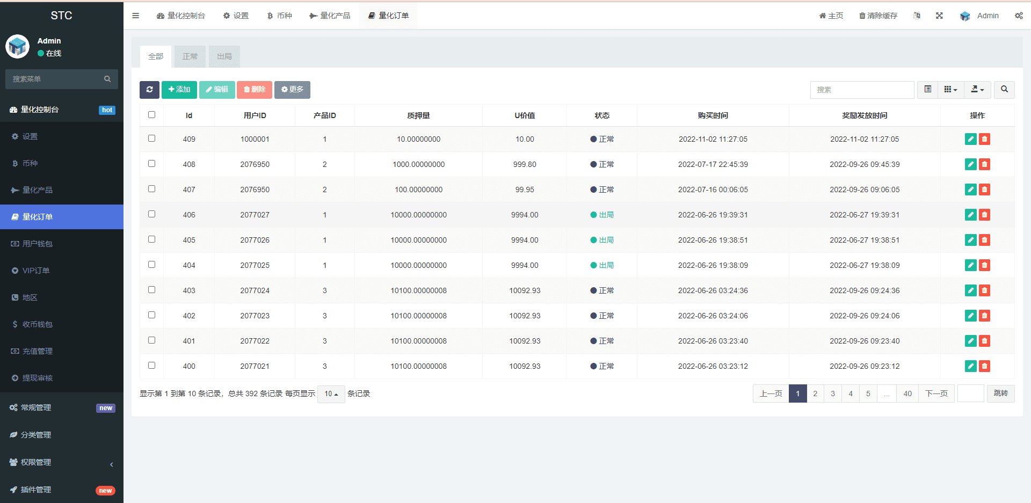Select the checkbox for order 408
The height and width of the screenshot is (503, 1031).
151,164
